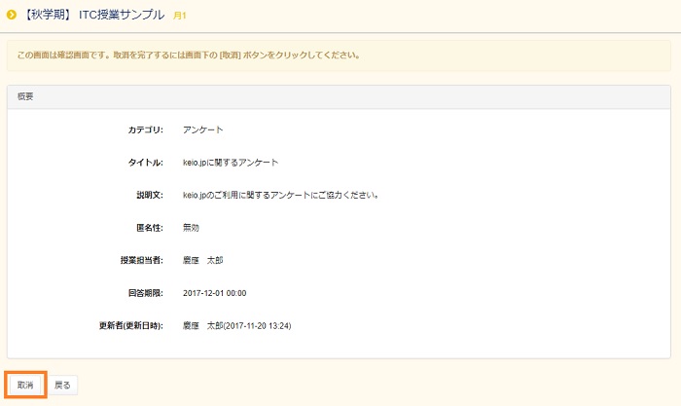Click the updater value with timestamp 2017-11-20 13:24

click(x=236, y=325)
